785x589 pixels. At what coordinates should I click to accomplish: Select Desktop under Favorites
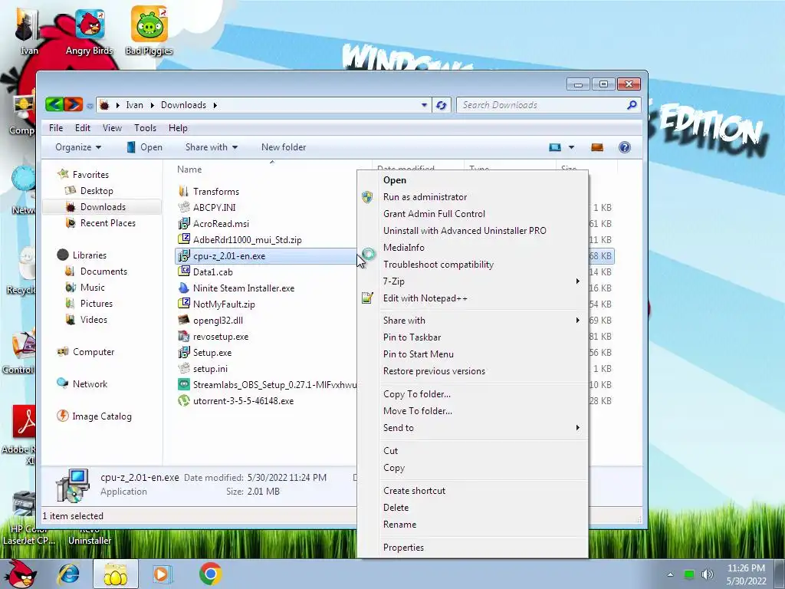pyautogui.click(x=97, y=191)
